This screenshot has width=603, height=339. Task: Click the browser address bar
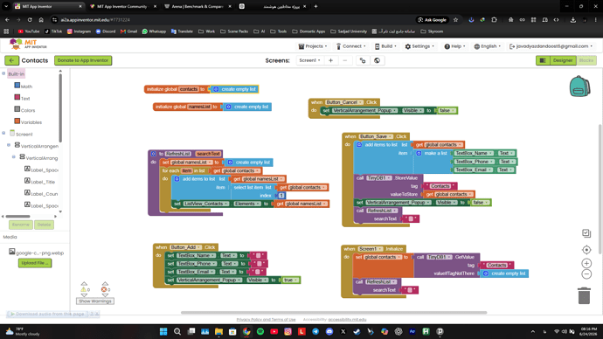tap(234, 19)
